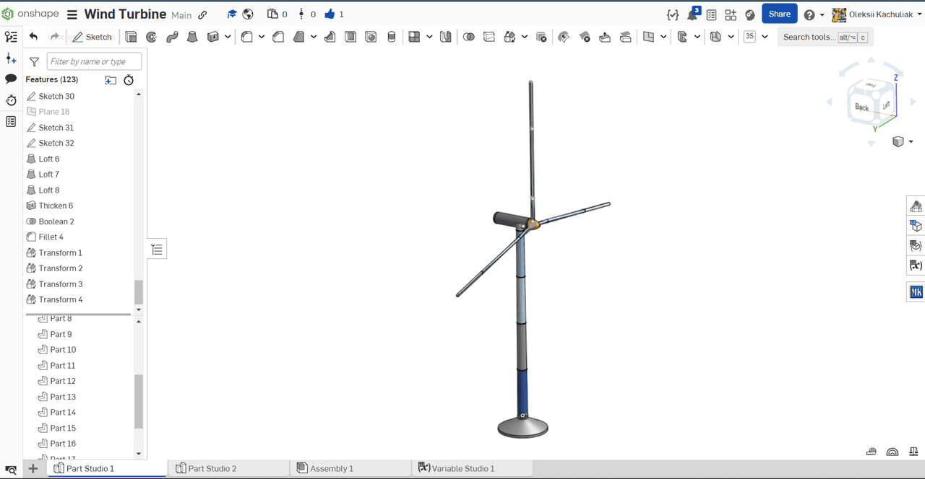This screenshot has width=925, height=479.
Task: Select the Loft tool in toolbar
Action: click(x=192, y=37)
